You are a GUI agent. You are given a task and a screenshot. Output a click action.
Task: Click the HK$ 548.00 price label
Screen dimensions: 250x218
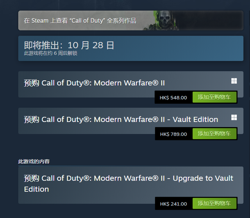173,97
